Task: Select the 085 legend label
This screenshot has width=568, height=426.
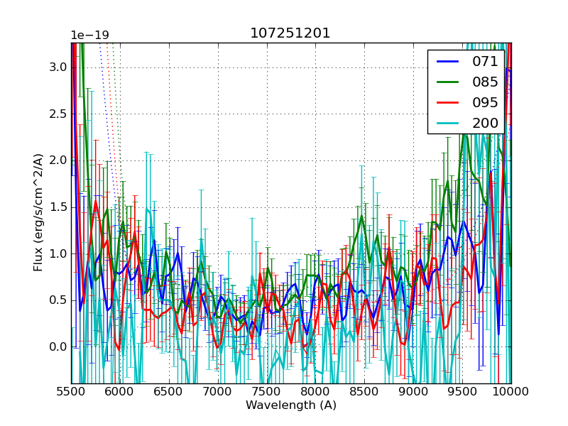Action: point(485,82)
